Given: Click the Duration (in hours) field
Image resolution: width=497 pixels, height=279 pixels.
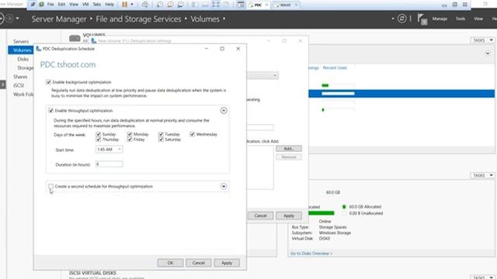Looking at the screenshot, I should click(x=109, y=164).
